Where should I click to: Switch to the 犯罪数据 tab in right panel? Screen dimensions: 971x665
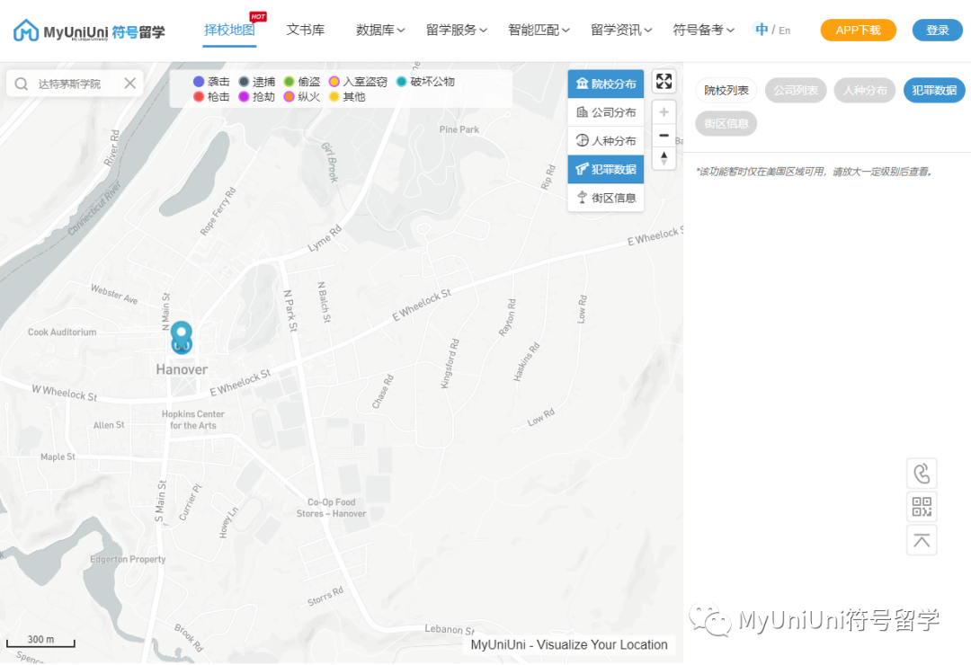point(934,90)
